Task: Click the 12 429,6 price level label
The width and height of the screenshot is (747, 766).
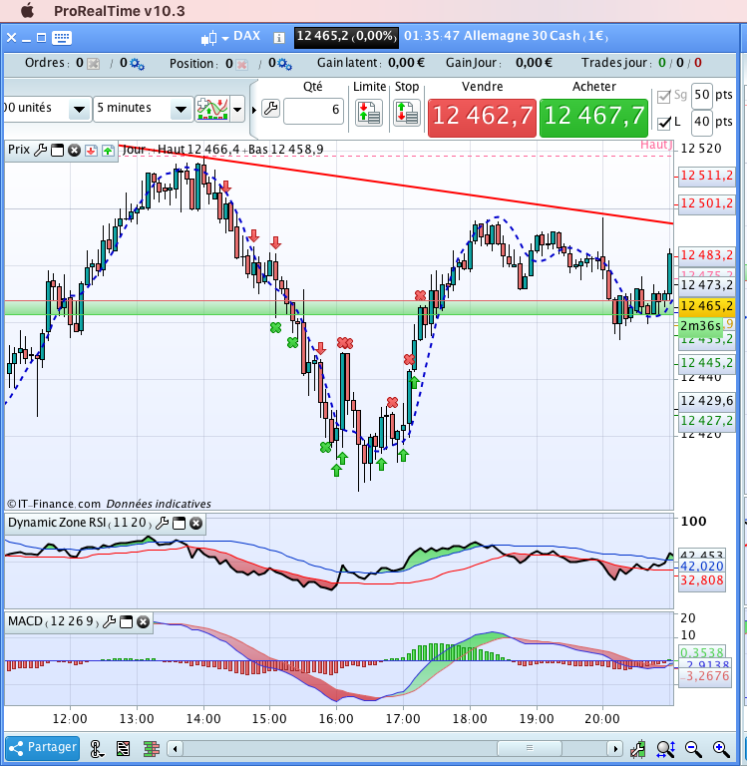Action: pyautogui.click(x=707, y=401)
